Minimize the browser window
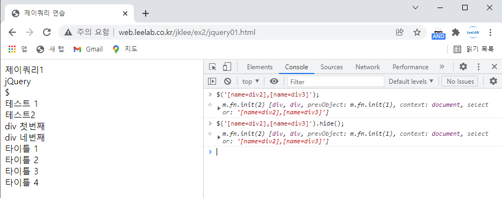The height and width of the screenshot is (198, 502). (x=440, y=8)
